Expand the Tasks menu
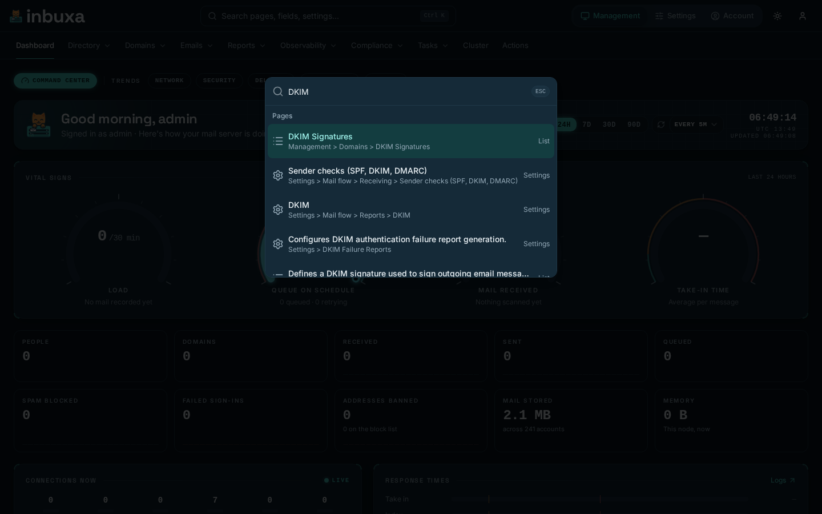The width and height of the screenshot is (822, 514). point(433,46)
